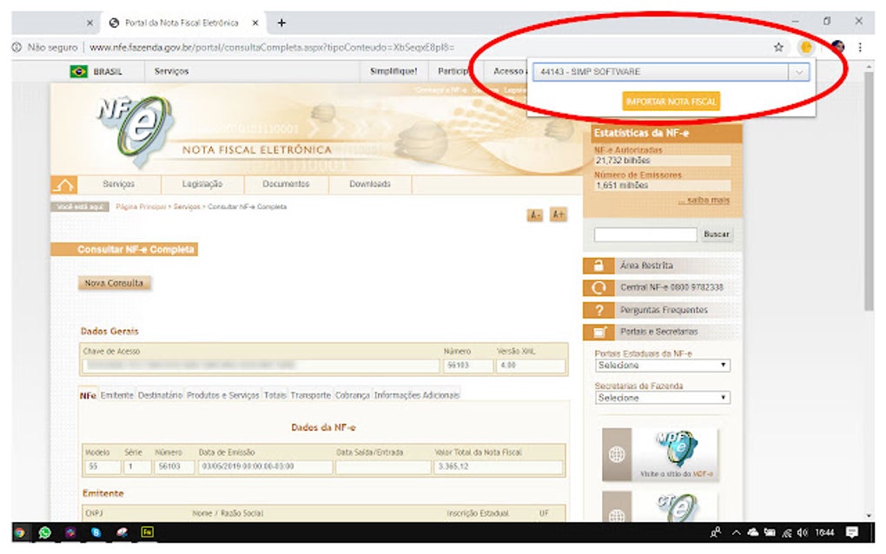Open the Downloads menu
Viewport: 886px width, 554px height.
pos(372,184)
